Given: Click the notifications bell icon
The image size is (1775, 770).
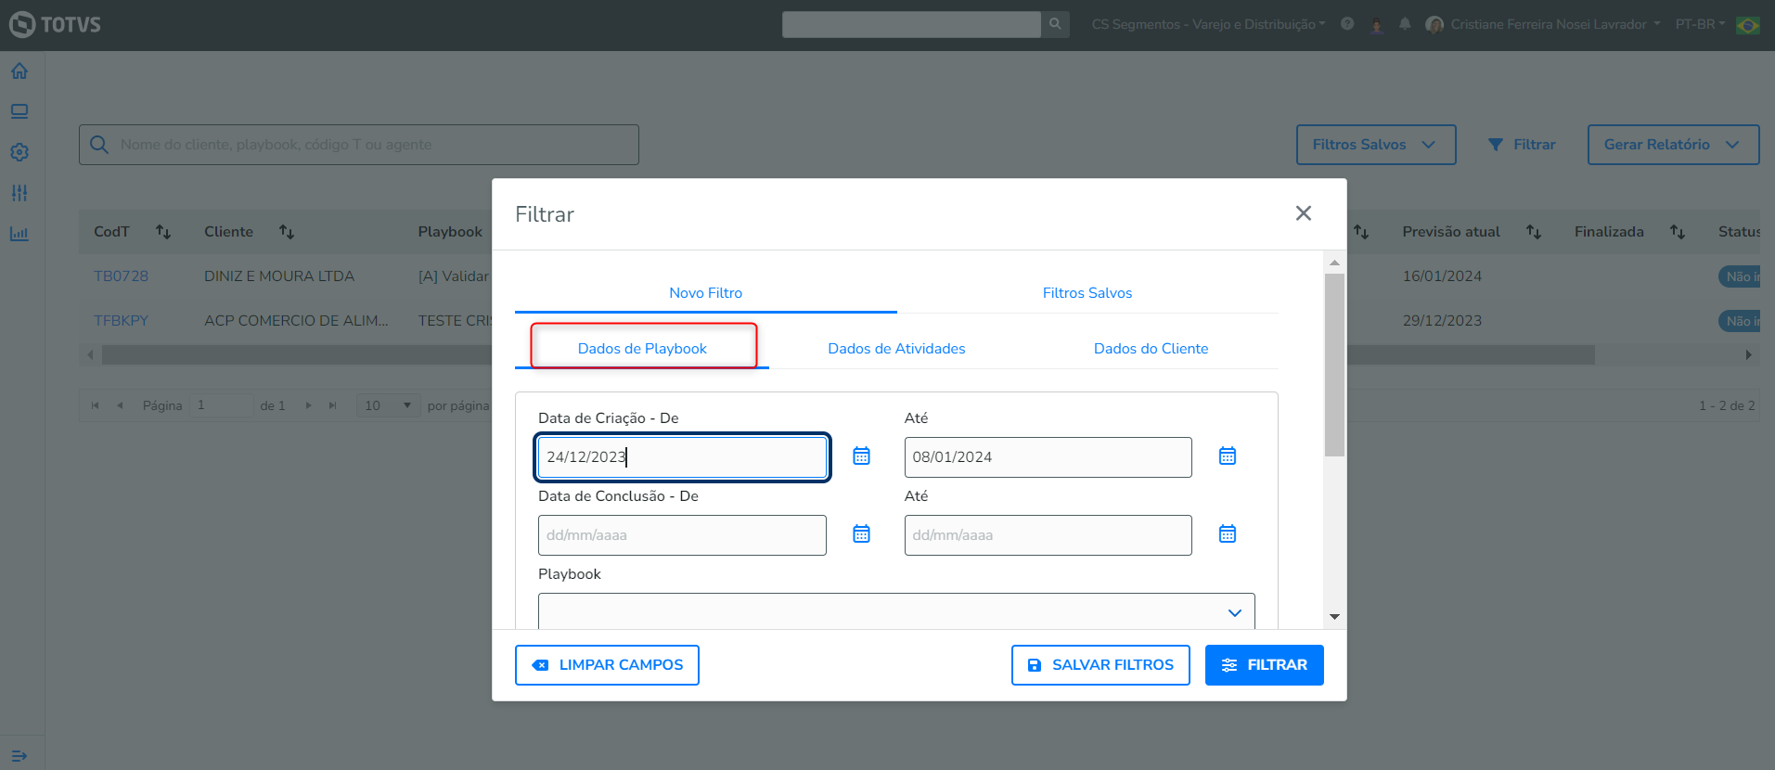Looking at the screenshot, I should [1405, 24].
